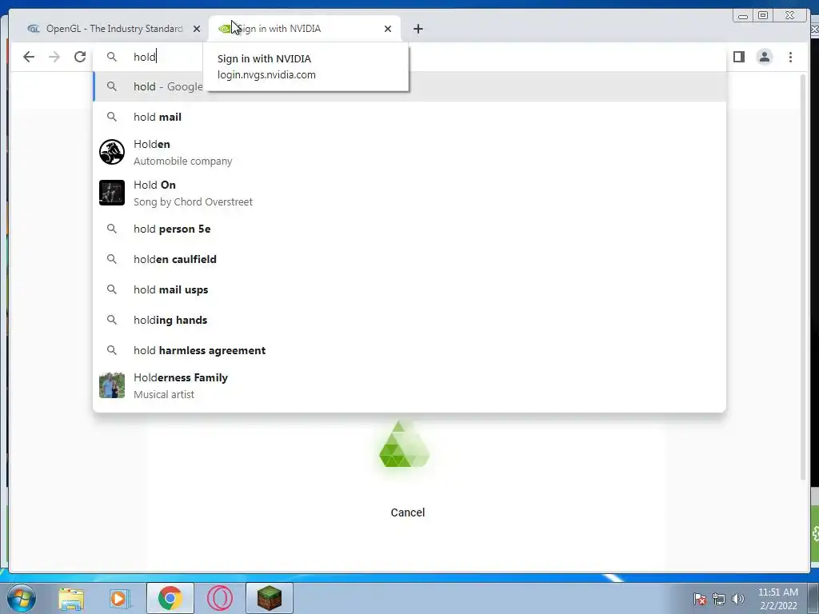Screen dimensions: 819x614
Task: Click the search icon beside 'hold mail'
Action: tap(112, 117)
